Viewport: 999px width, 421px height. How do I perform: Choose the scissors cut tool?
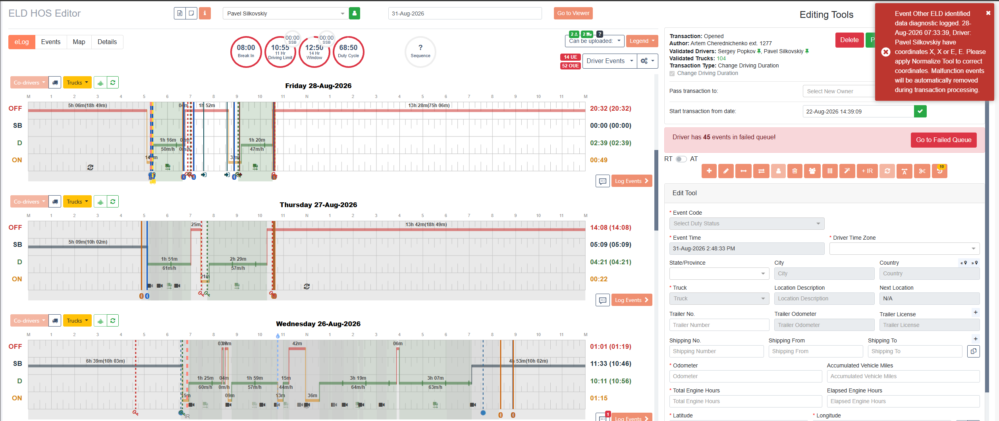[x=922, y=171]
